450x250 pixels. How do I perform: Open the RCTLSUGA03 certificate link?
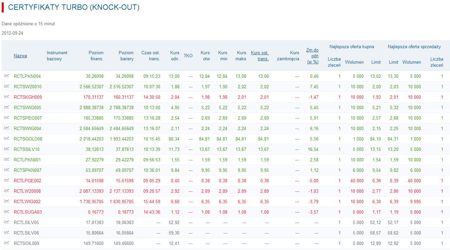28,212
